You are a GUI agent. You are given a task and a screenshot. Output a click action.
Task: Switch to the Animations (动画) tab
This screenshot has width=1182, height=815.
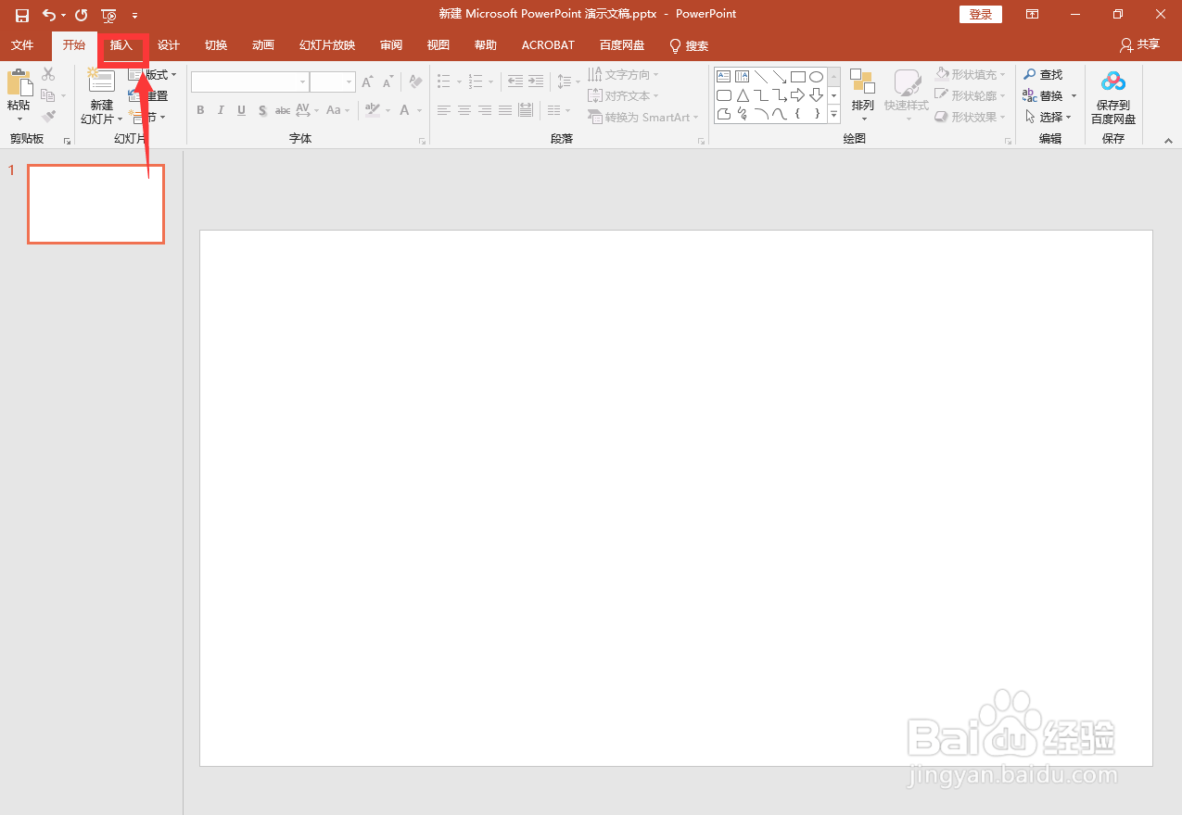click(x=263, y=45)
